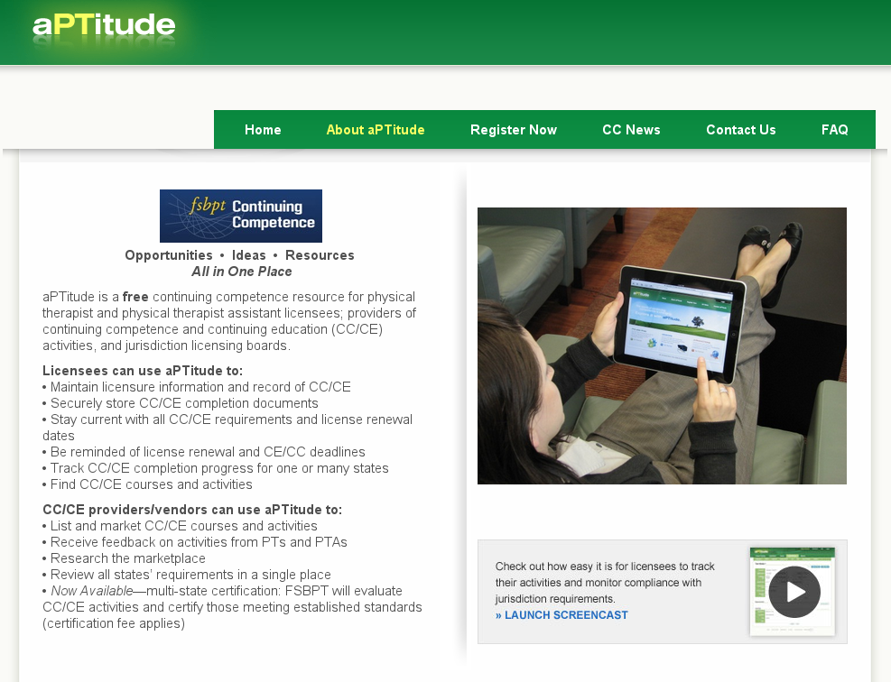Click 'Licensees can use aPTitude to:' heading

(143, 371)
